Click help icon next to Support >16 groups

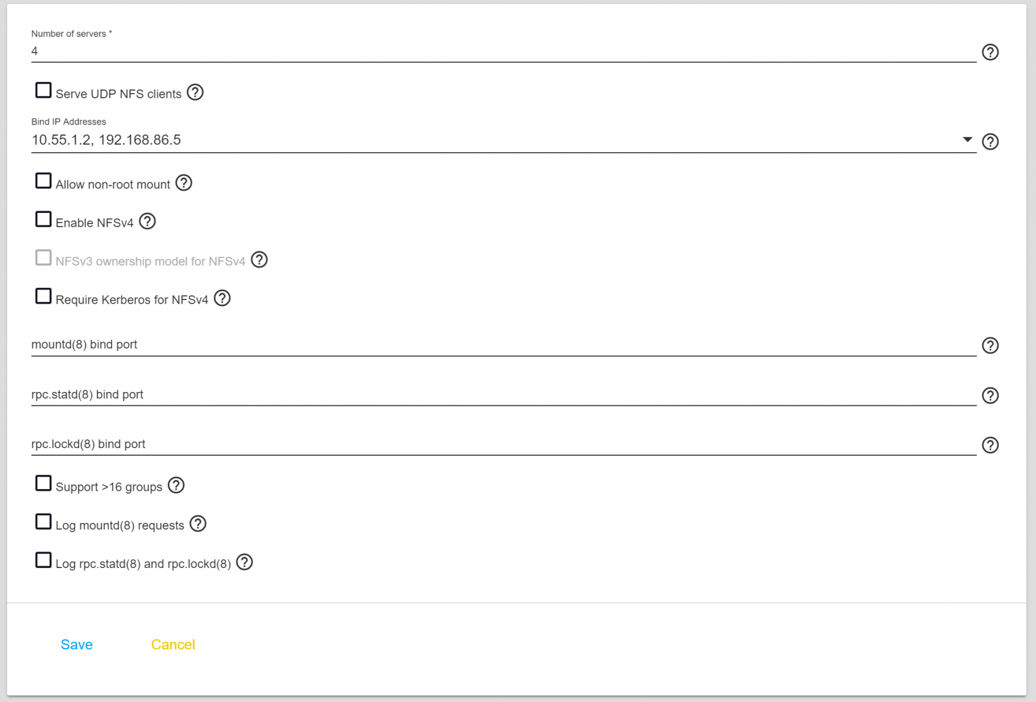pos(176,486)
